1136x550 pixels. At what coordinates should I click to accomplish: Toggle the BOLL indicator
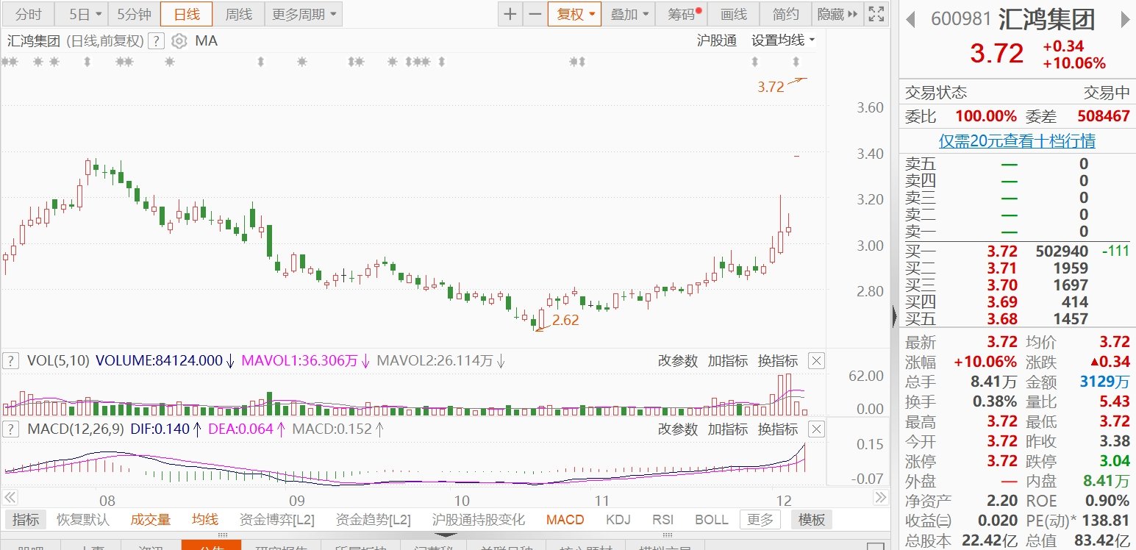[712, 520]
